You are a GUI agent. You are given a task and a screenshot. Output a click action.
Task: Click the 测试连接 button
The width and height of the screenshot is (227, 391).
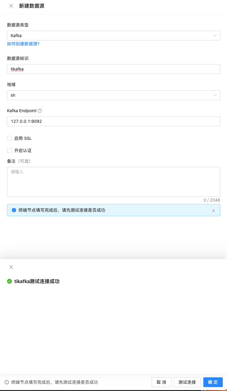[187, 382]
